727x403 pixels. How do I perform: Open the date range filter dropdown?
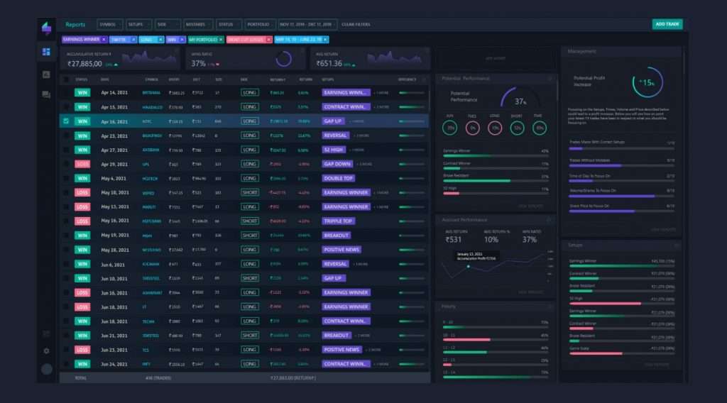(x=308, y=25)
